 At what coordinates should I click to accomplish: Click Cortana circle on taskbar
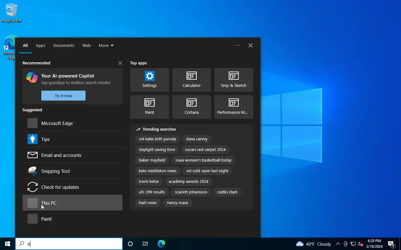pyautogui.click(x=130, y=244)
